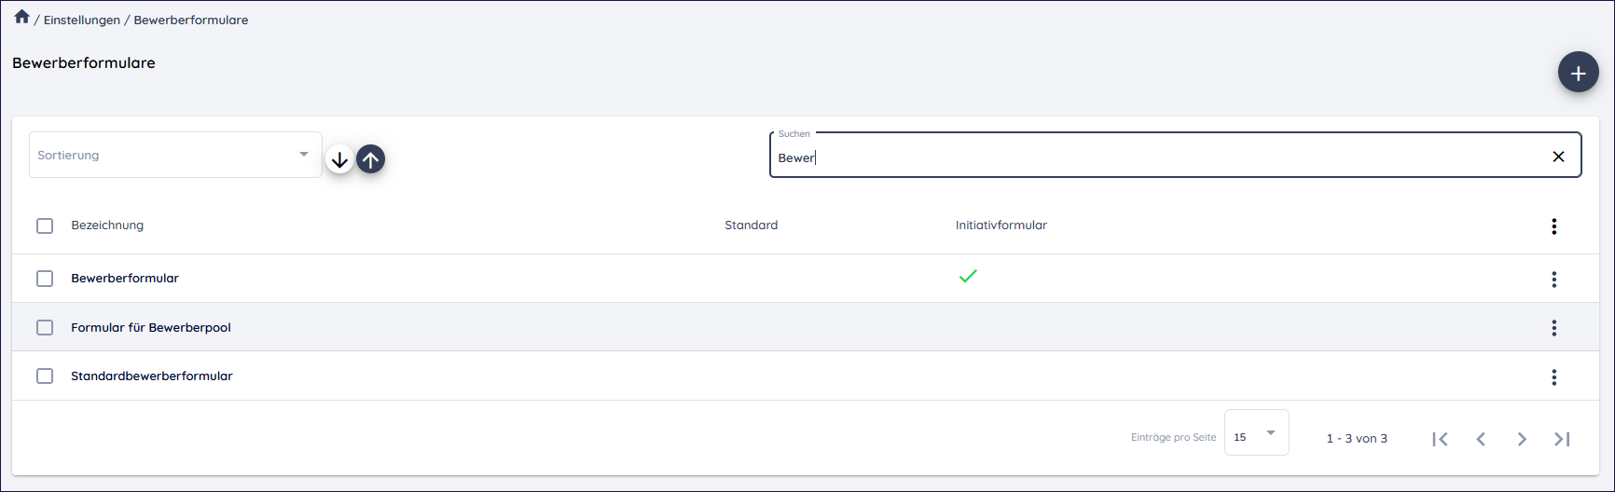The width and height of the screenshot is (1615, 492).
Task: Open the Einträge pro Seite dropdown
Action: (1256, 433)
